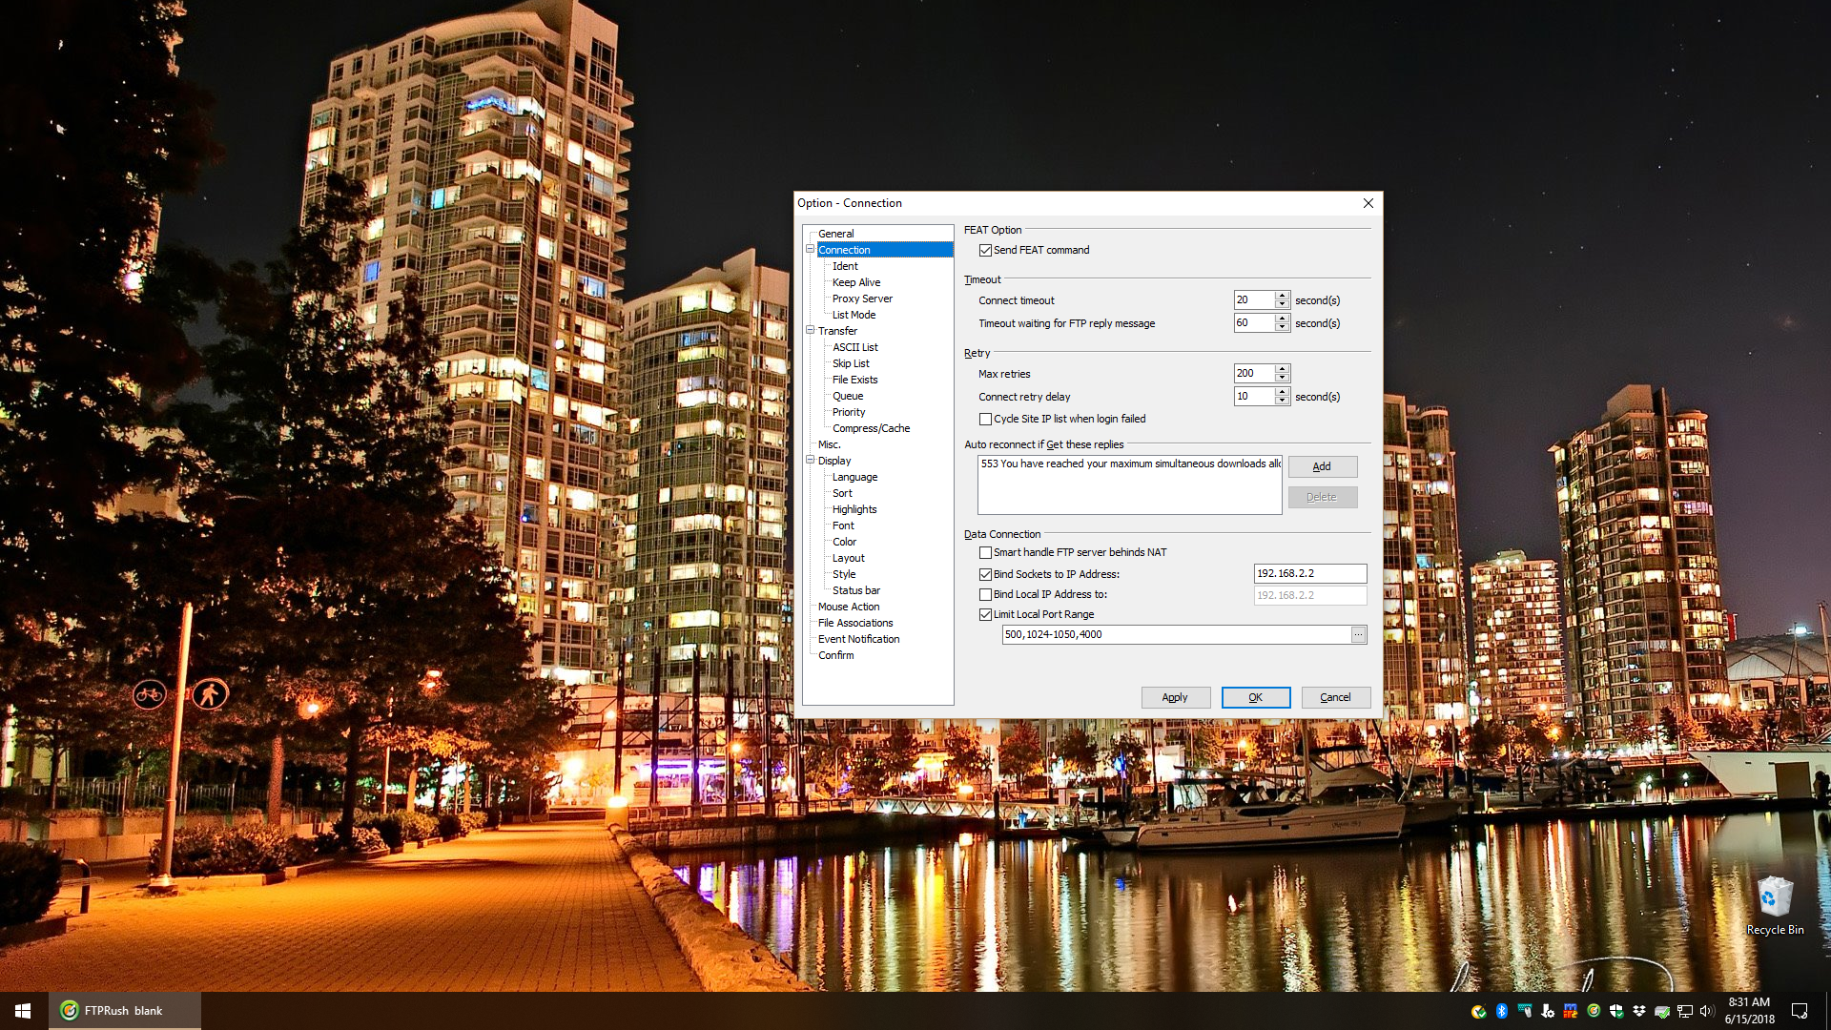The height and width of the screenshot is (1030, 1831).
Task: Decrease the Connect retry delay
Action: coord(1283,401)
